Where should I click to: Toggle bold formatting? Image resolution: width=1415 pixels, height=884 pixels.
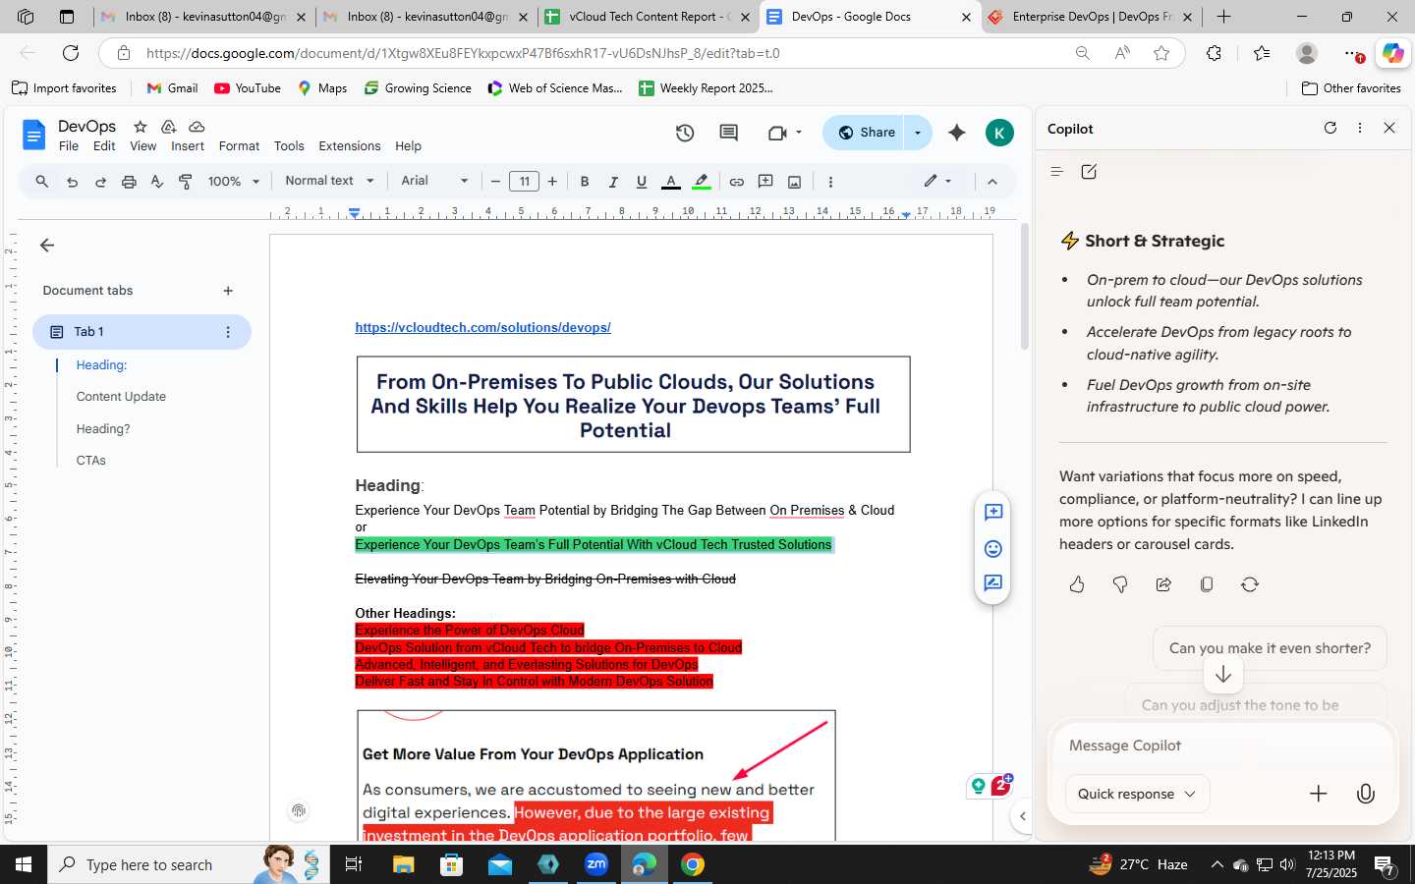585,182
